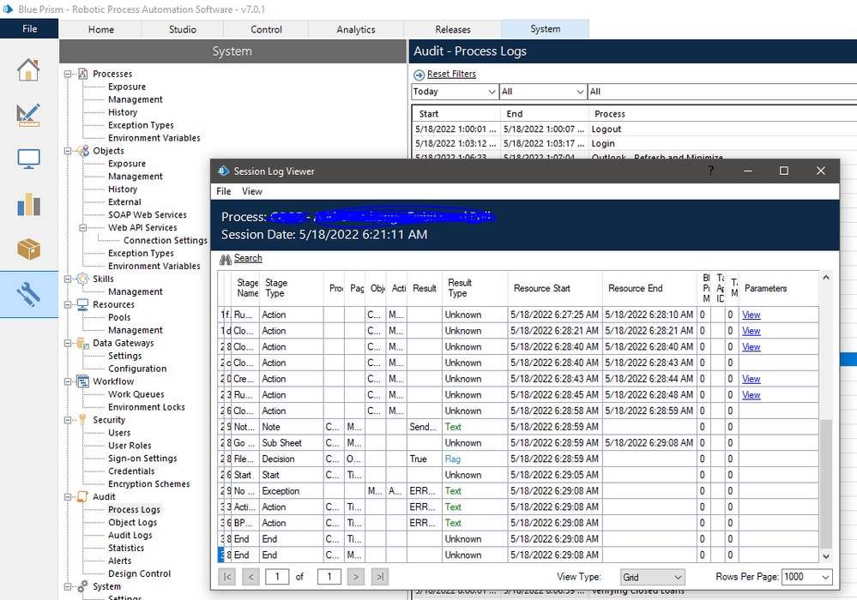Screen dimensions: 857x600
Task: Click the bottom System gear tree icon
Action: [x=82, y=586]
